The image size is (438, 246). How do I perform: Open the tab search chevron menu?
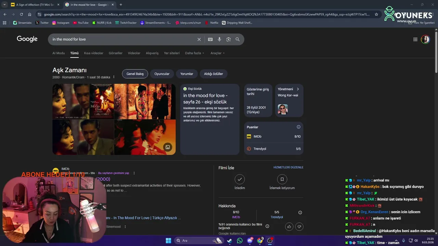(4, 4)
